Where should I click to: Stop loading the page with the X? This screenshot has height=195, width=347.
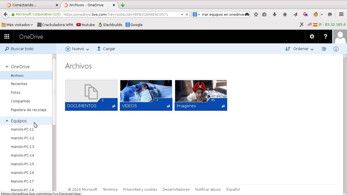click(187, 14)
